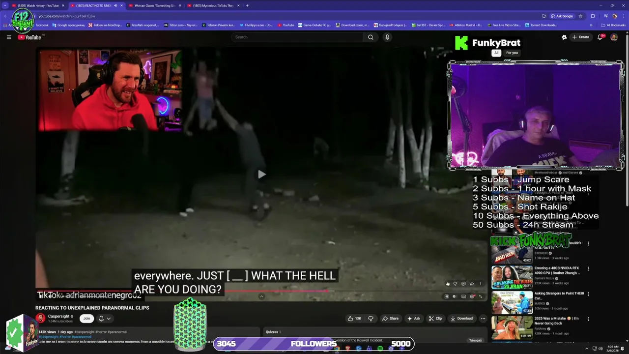The width and height of the screenshot is (629, 354).
Task: Exit full screen in the video player
Action: 480,296
